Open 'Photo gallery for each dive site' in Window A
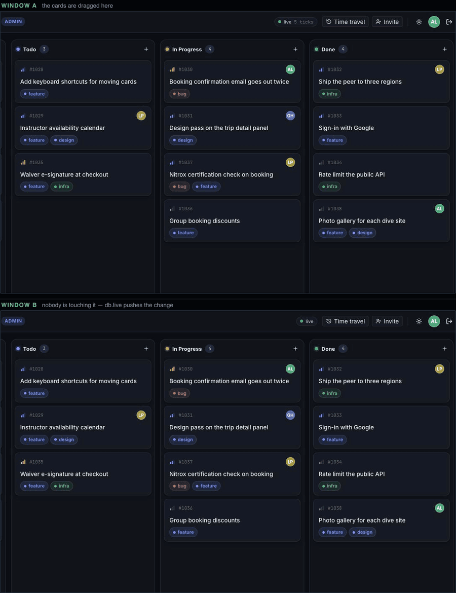 tap(381, 221)
